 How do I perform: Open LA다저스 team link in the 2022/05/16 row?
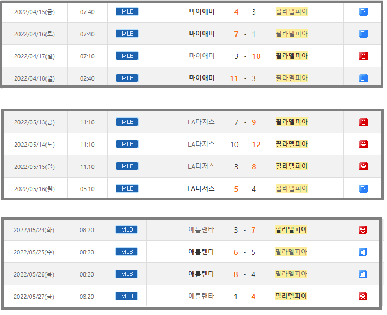pos(201,188)
